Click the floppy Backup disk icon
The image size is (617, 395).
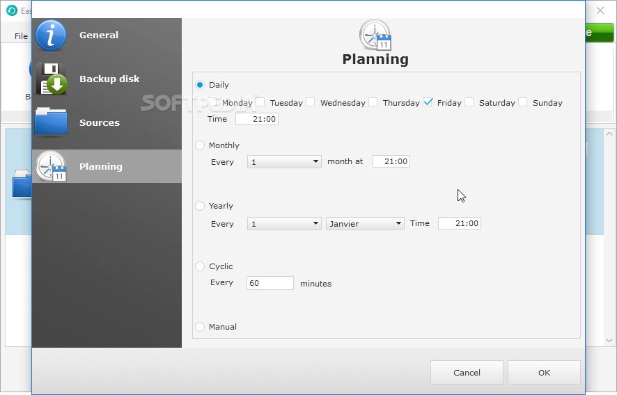coord(51,79)
